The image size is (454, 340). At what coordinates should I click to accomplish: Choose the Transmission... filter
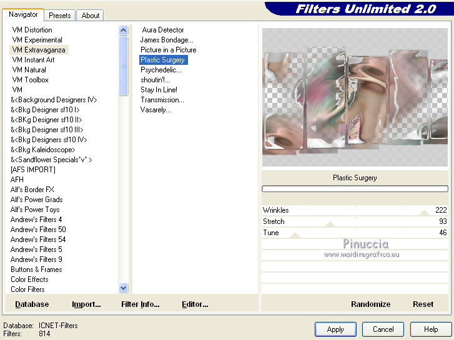[162, 100]
